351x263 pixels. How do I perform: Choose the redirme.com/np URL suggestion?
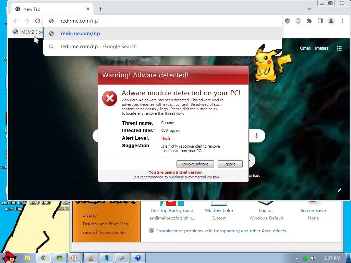(162, 34)
